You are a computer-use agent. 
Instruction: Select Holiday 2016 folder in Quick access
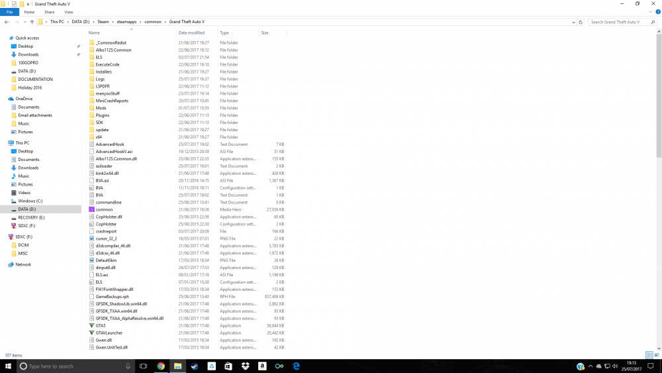click(30, 88)
